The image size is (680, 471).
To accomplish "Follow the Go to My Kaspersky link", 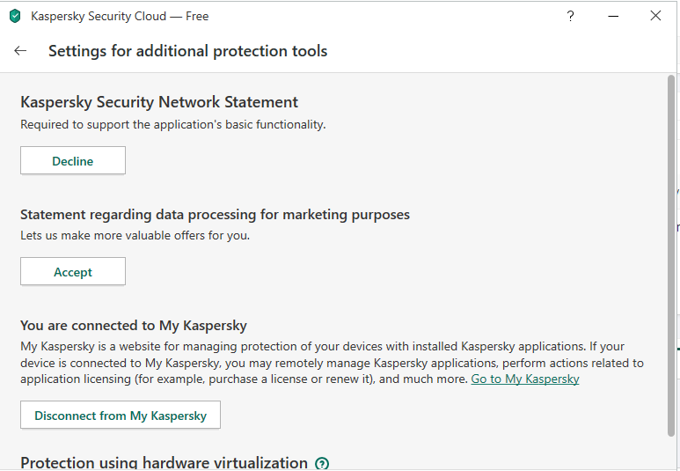I will click(525, 379).
